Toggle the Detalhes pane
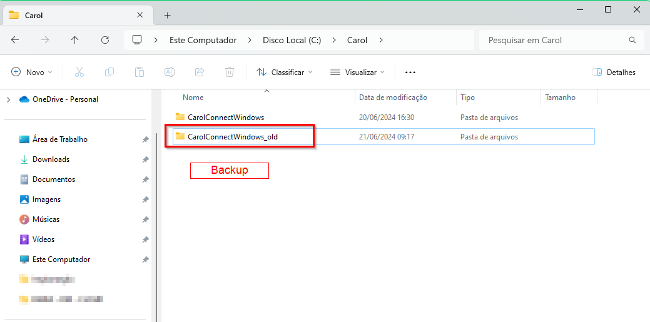Image resolution: width=650 pixels, height=322 pixels. (614, 73)
